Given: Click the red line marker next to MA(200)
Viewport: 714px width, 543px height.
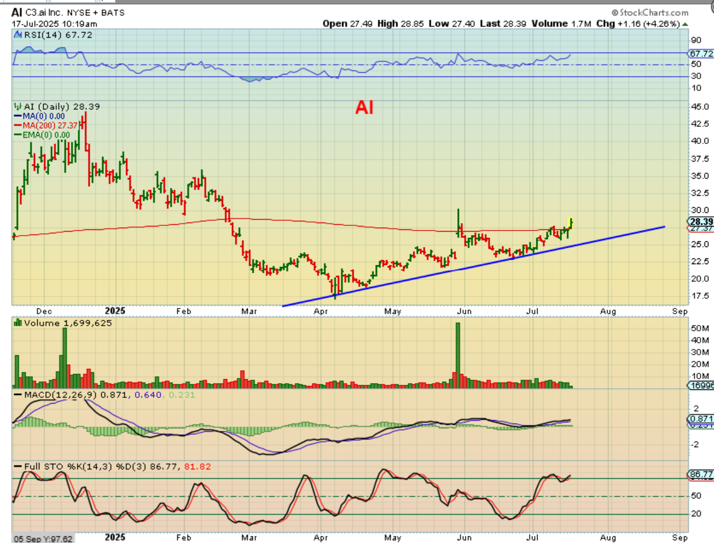Looking at the screenshot, I should click(x=18, y=126).
